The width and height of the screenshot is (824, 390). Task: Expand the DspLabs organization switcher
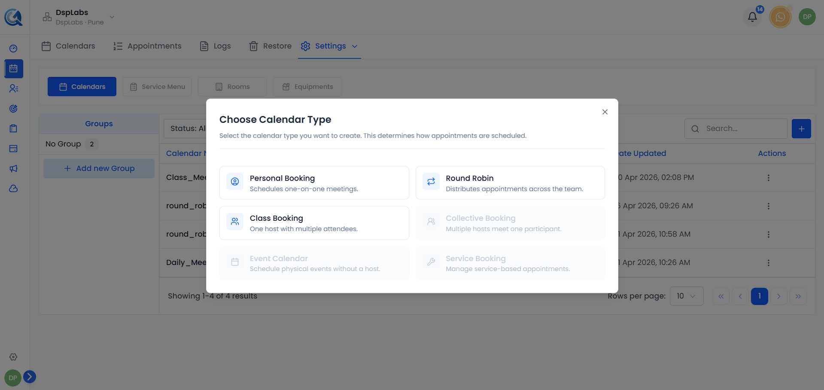(79, 17)
